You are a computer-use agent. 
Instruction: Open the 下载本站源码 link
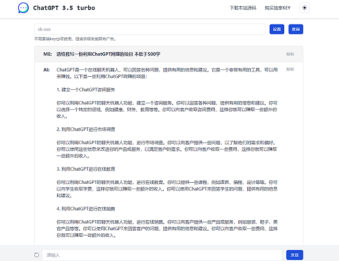(x=243, y=8)
